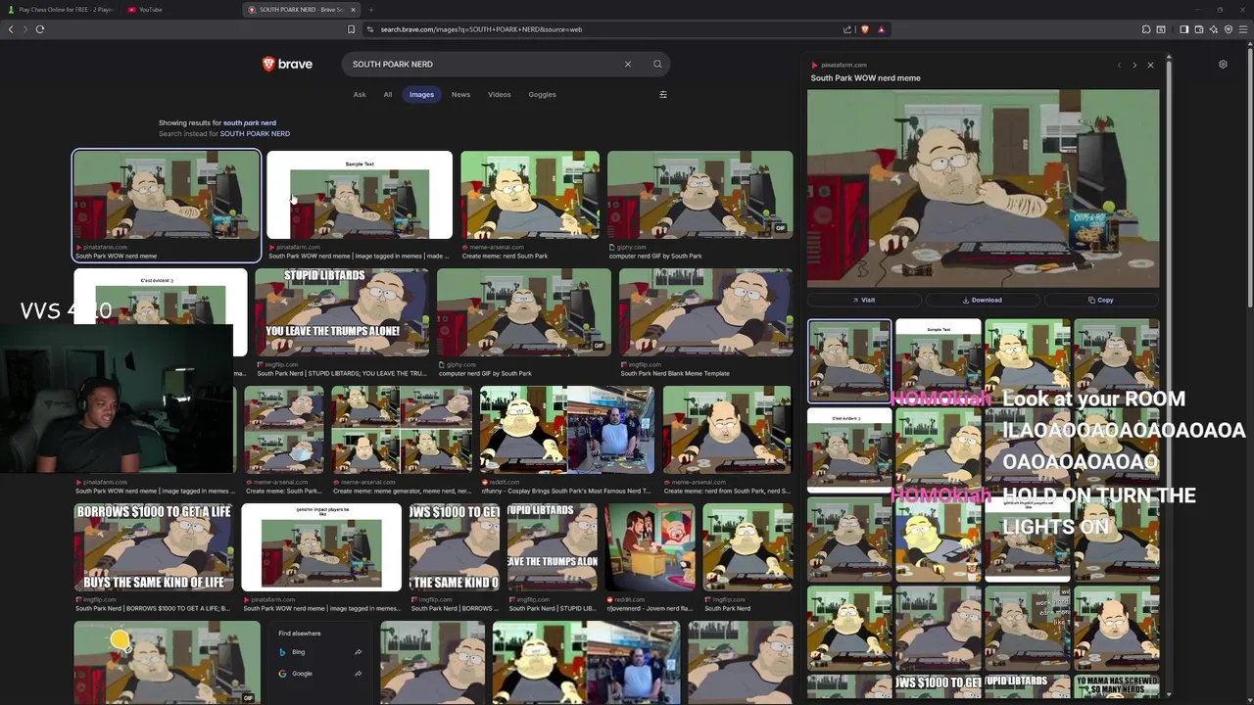This screenshot has width=1254, height=705.
Task: Search elsewhere on Bing
Action: pyautogui.click(x=320, y=652)
